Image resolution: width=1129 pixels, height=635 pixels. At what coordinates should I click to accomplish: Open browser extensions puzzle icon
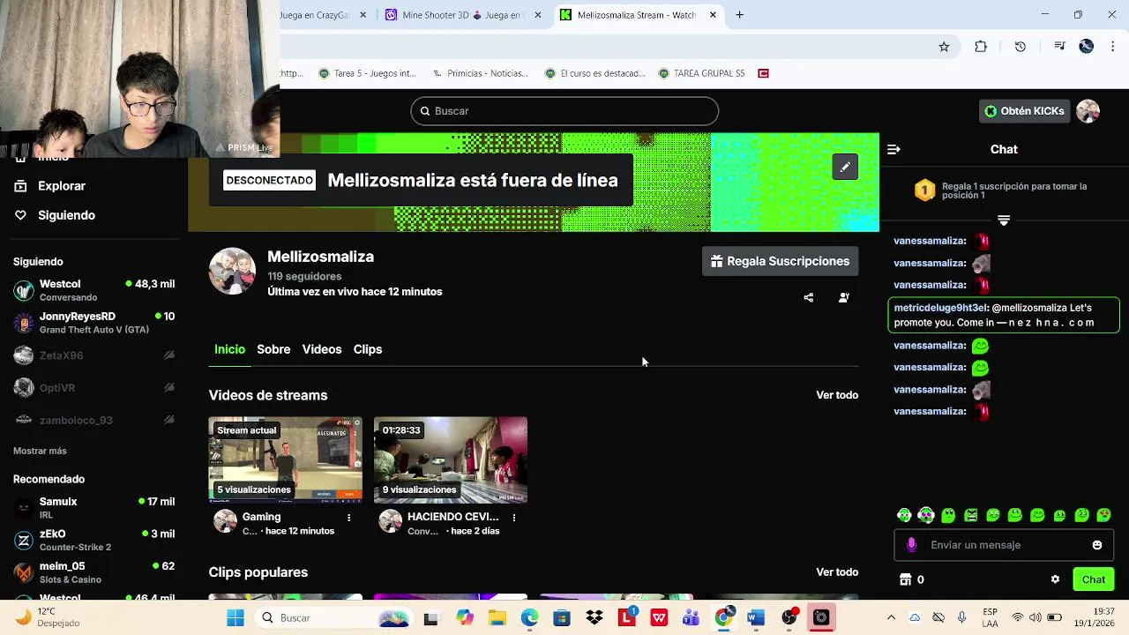tap(981, 47)
